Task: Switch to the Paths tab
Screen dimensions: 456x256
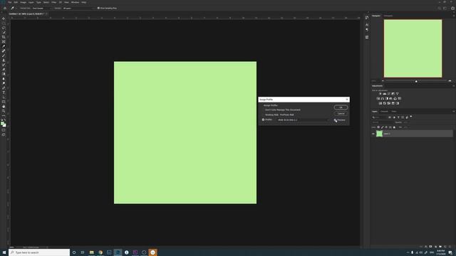Action: click(394, 112)
